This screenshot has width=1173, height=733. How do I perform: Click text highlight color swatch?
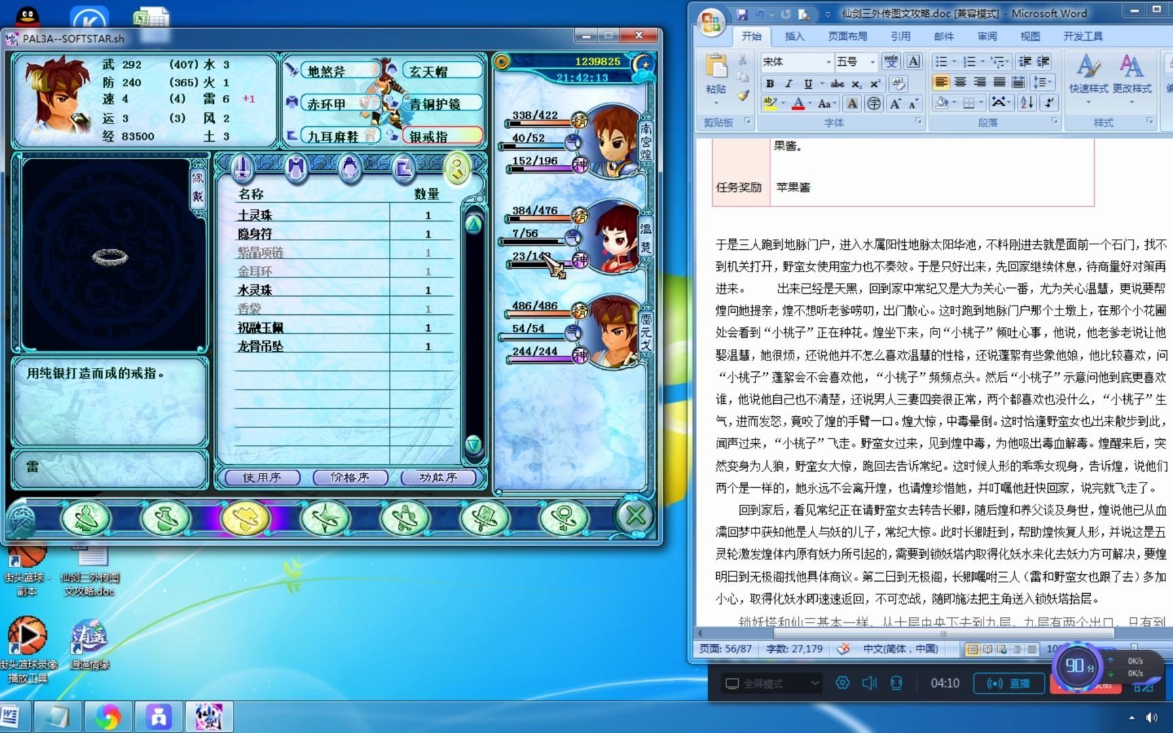tap(770, 104)
